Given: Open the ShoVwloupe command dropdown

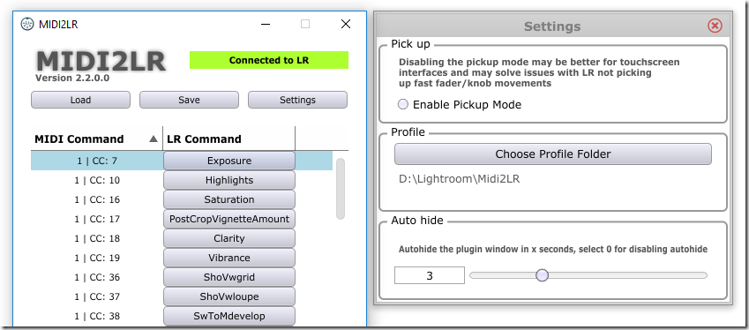Looking at the screenshot, I should tap(229, 296).
